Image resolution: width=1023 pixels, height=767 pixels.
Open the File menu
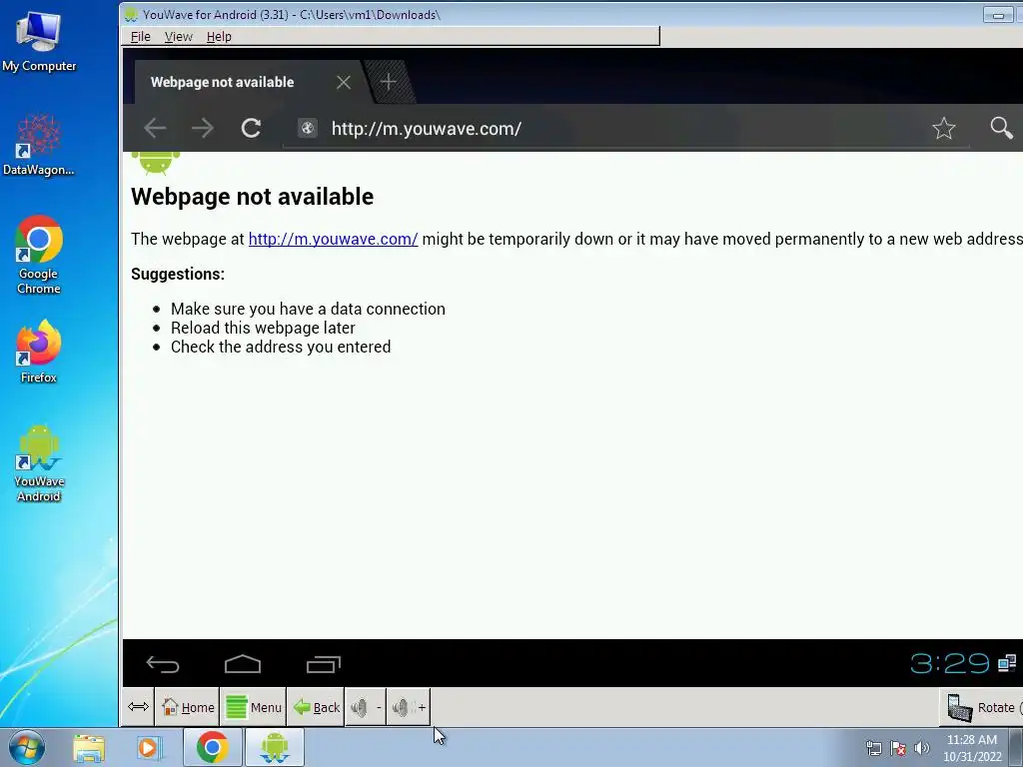(140, 37)
